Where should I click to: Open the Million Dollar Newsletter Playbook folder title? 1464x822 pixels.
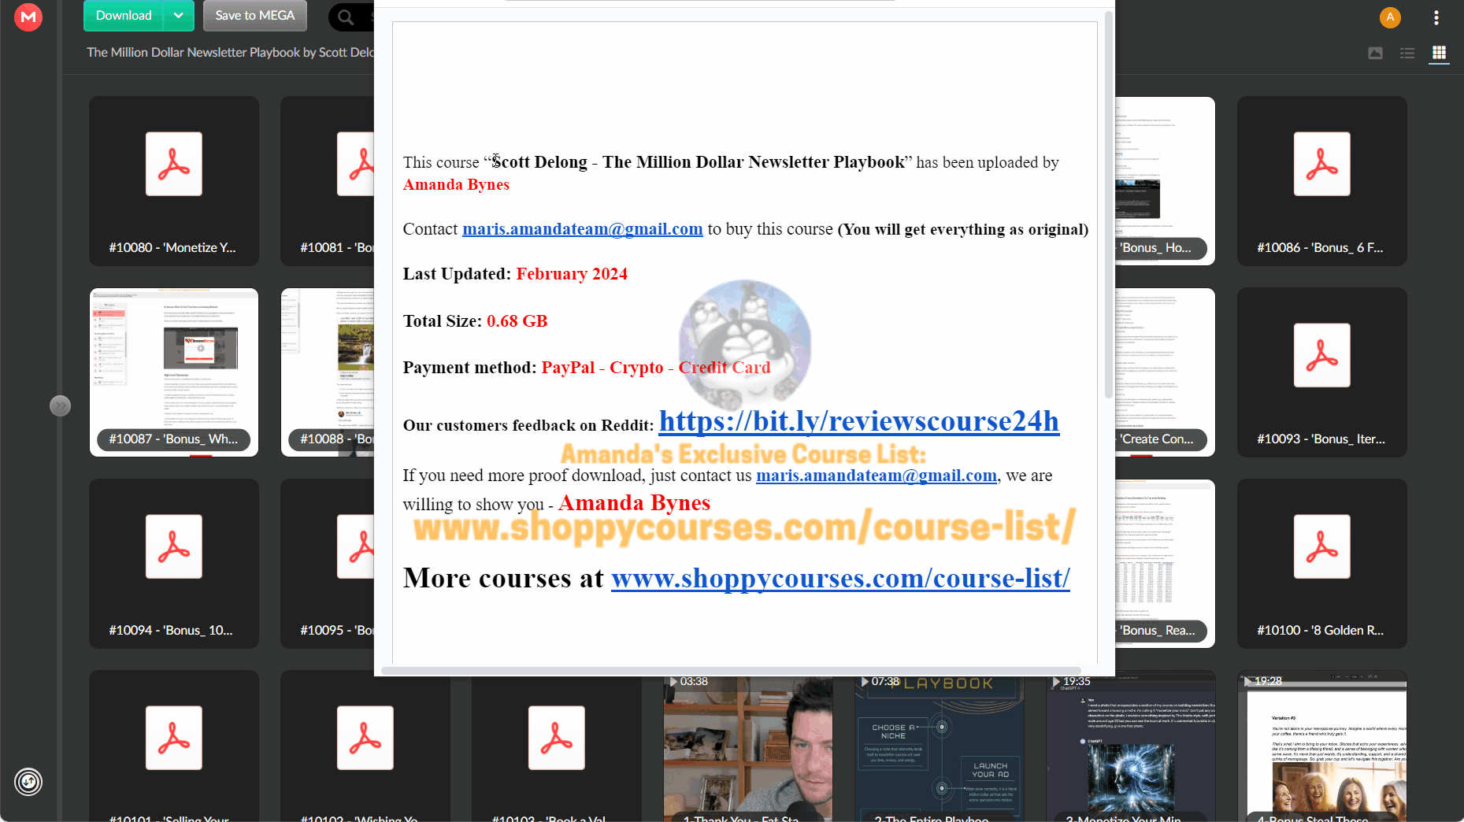pos(230,52)
